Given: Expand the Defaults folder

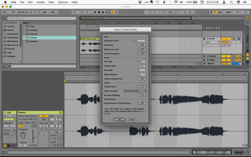Looking at the screenshot, I should pos(24,30).
